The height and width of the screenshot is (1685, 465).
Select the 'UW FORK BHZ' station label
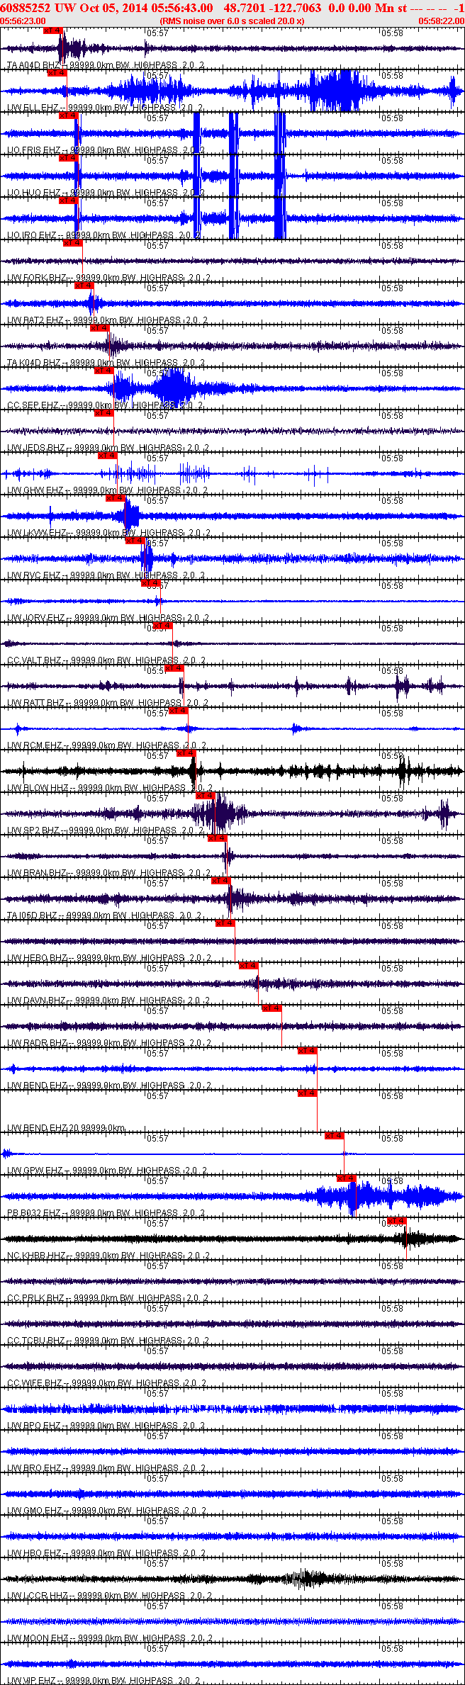click(37, 278)
